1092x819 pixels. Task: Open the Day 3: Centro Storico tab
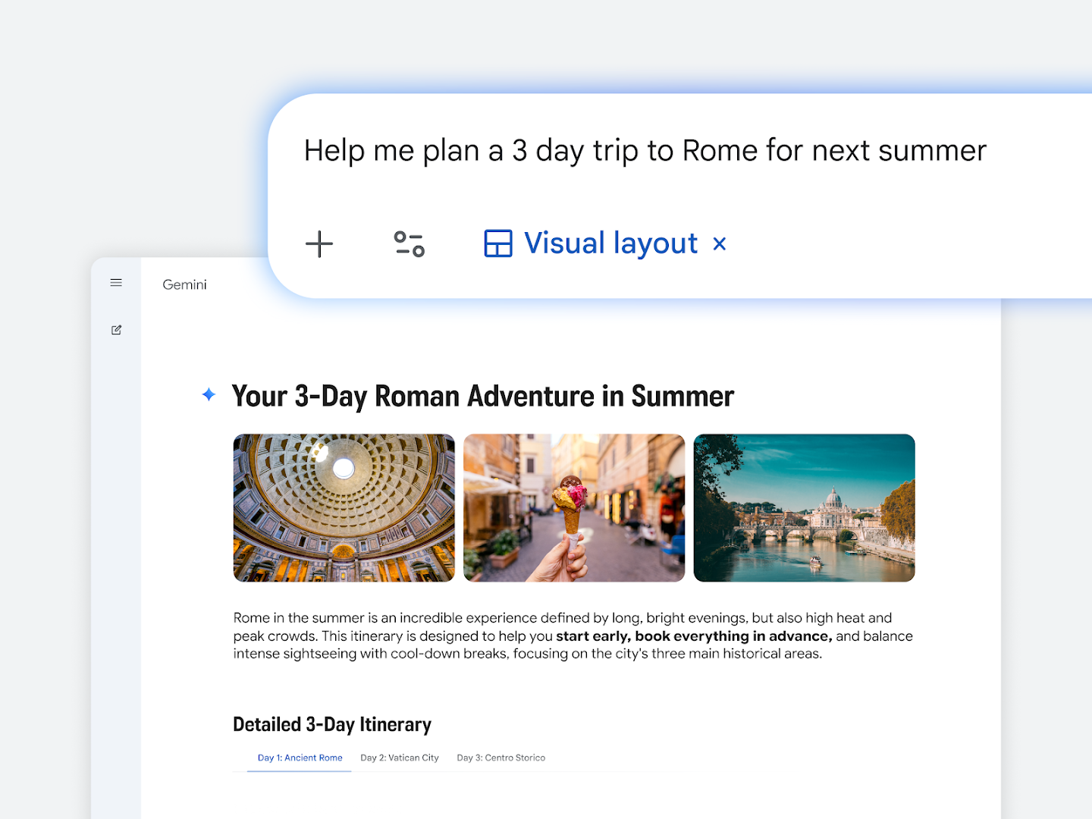500,758
